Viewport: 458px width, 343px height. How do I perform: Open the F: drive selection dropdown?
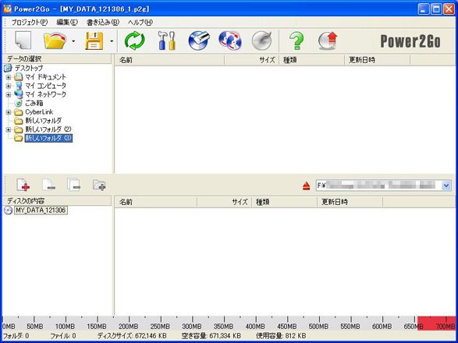(x=446, y=186)
